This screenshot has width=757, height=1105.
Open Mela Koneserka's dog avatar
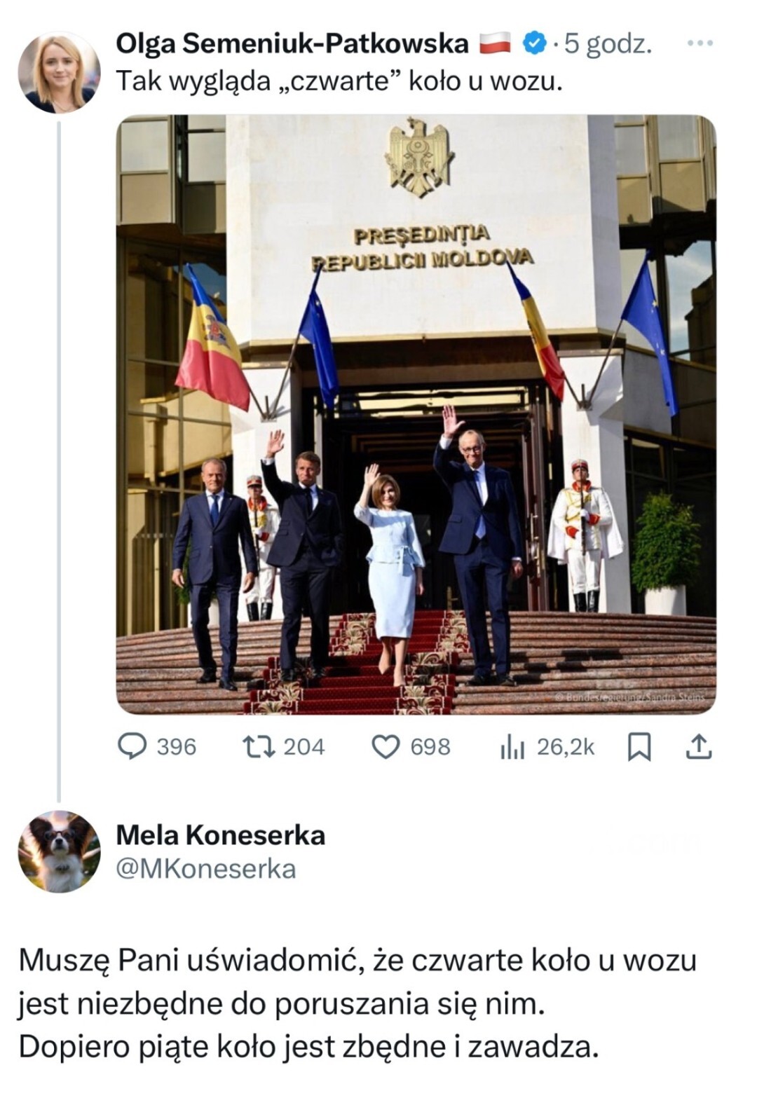click(59, 851)
